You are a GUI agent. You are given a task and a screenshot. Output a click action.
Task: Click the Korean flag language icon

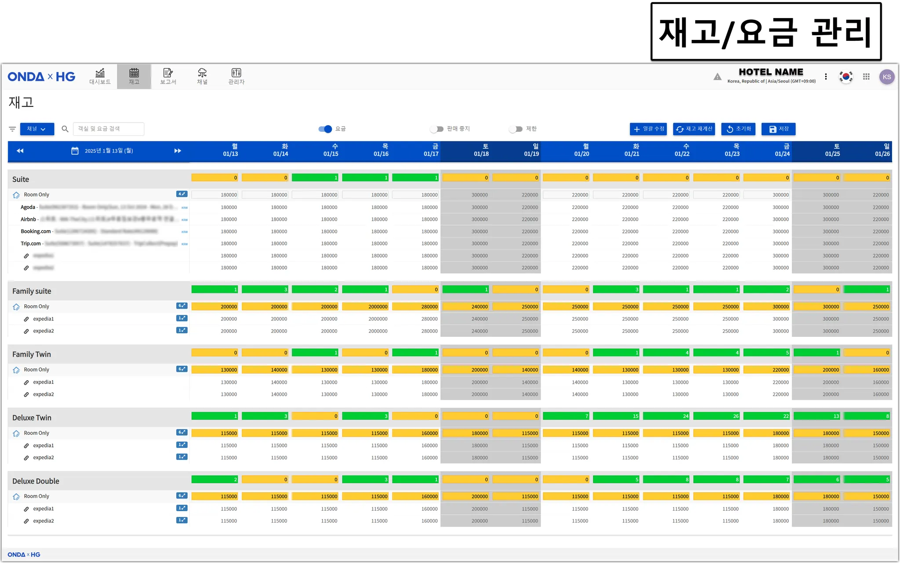846,77
